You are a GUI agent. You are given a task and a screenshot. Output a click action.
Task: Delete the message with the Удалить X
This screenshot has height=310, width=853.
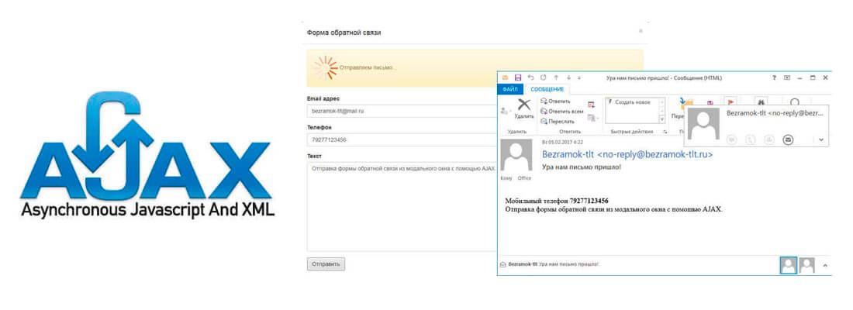coord(524,108)
